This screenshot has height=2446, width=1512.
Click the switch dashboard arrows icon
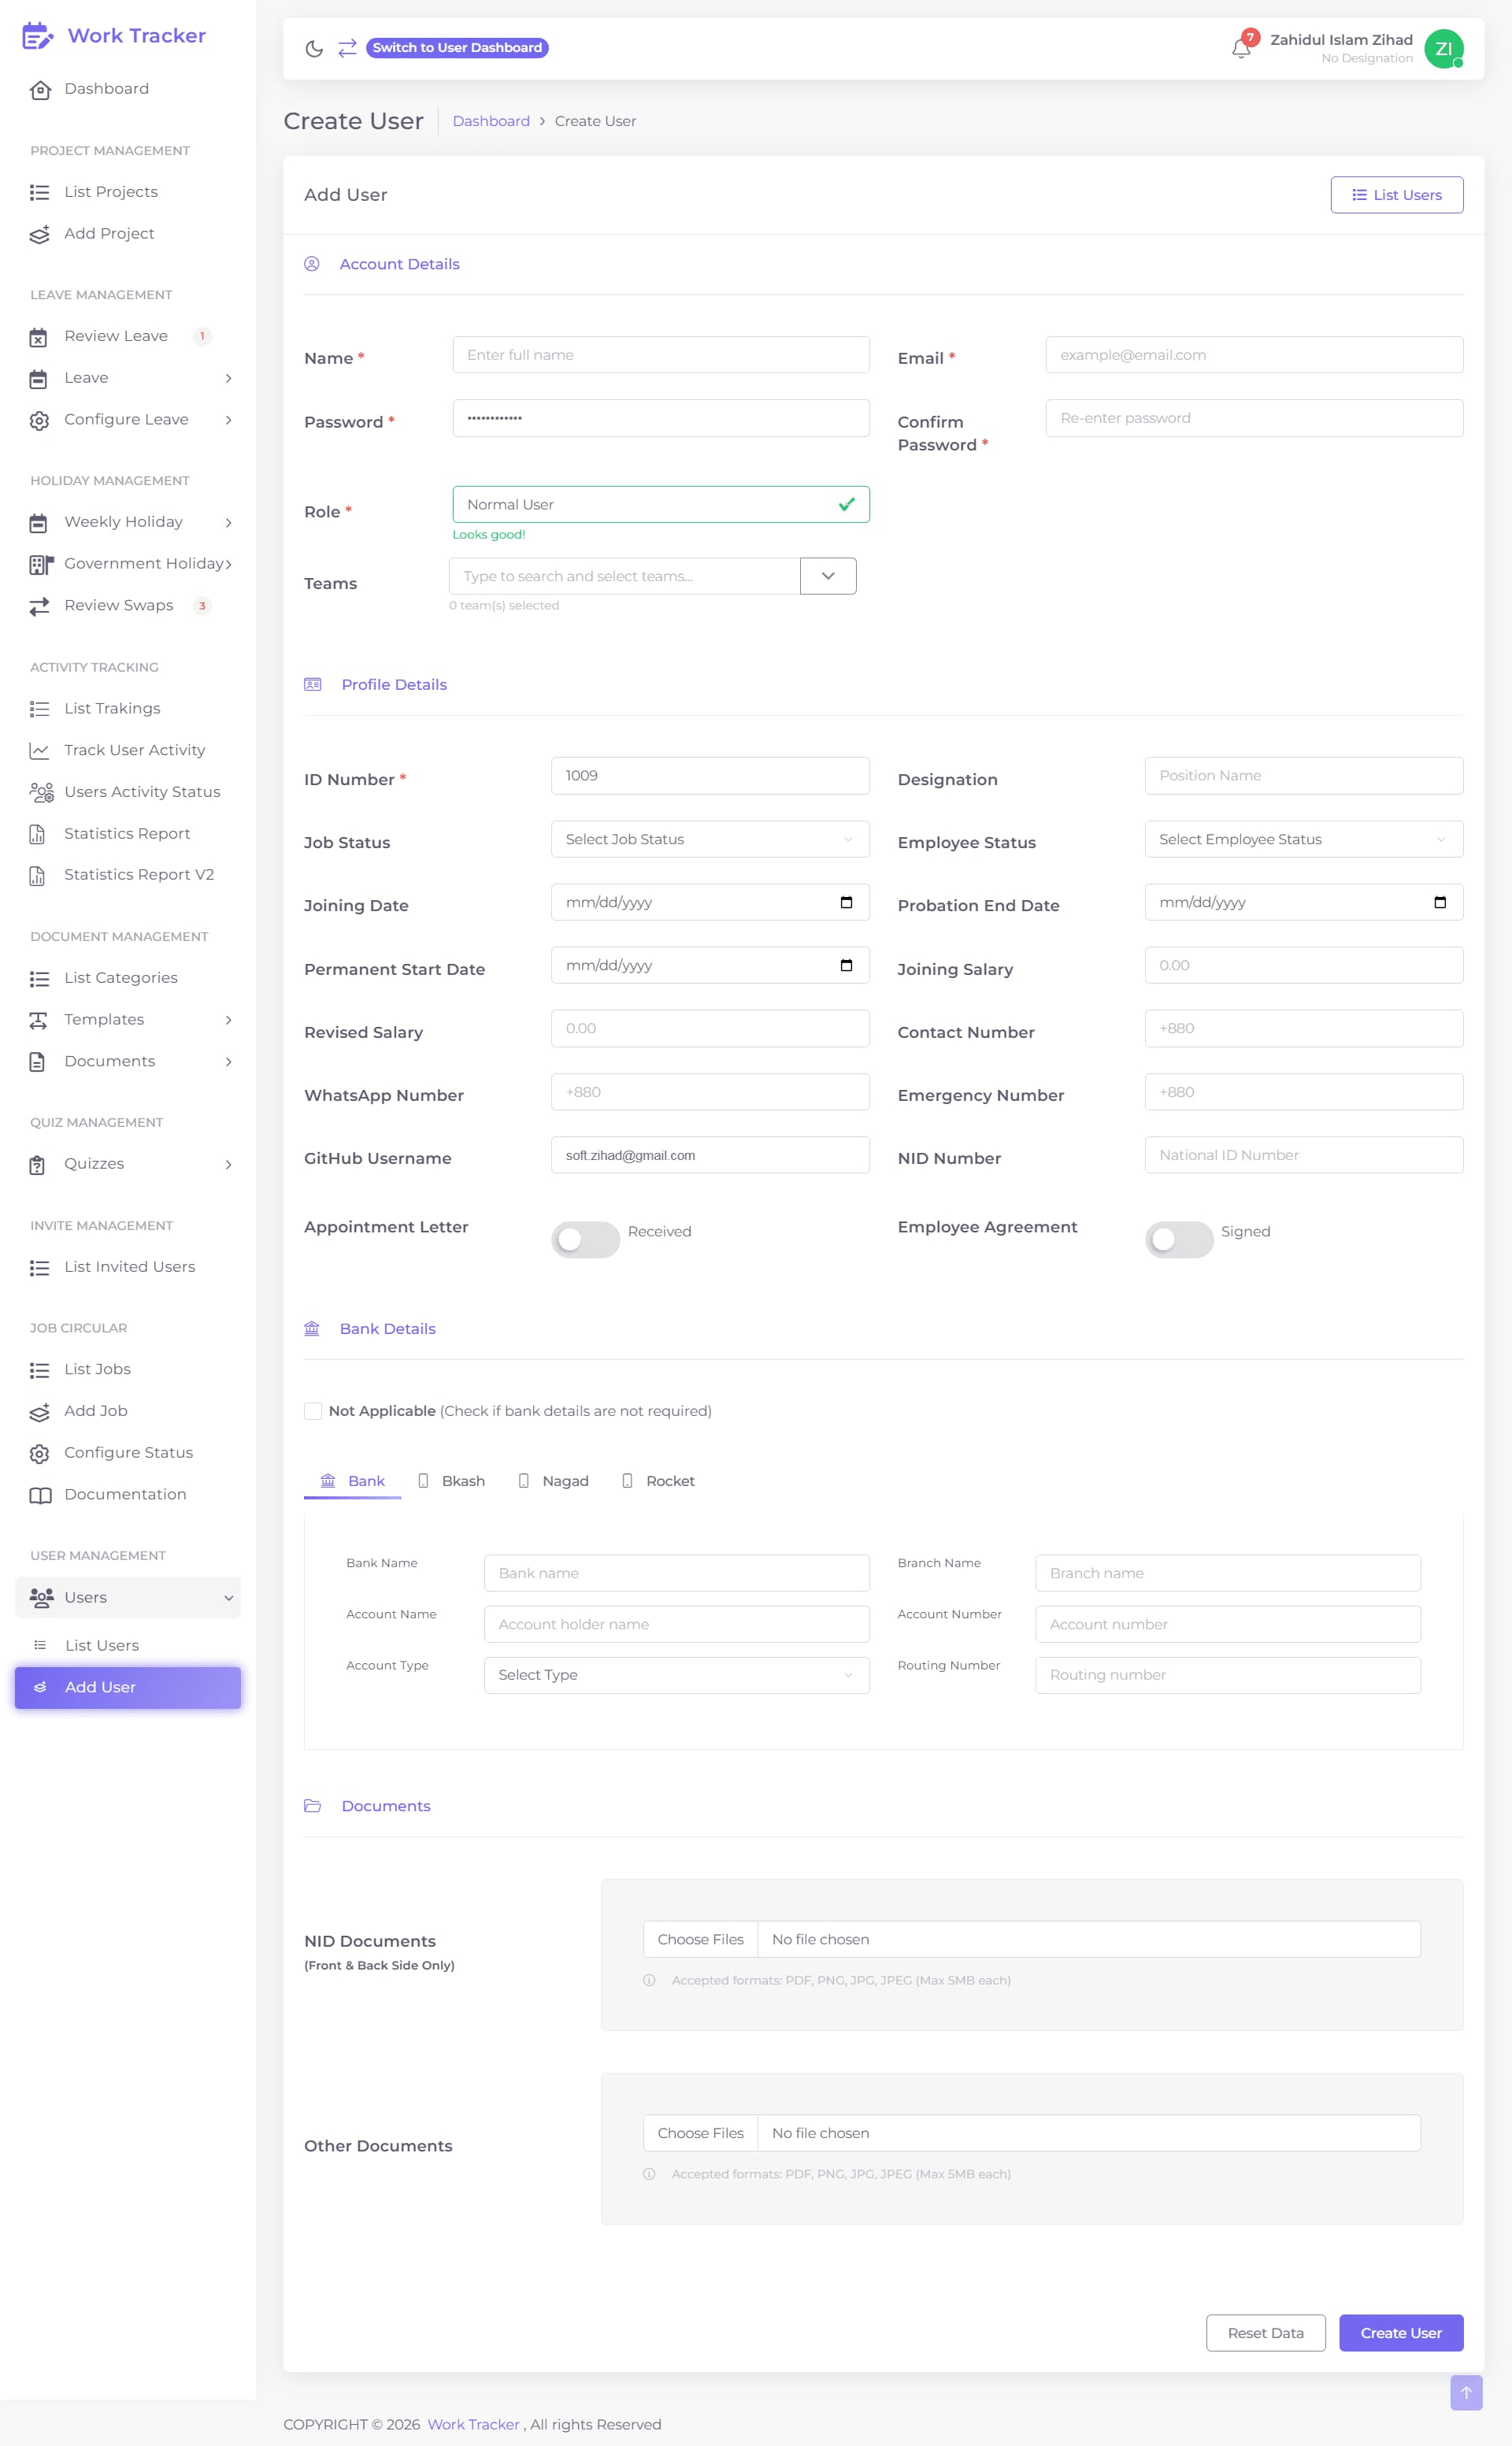(347, 48)
